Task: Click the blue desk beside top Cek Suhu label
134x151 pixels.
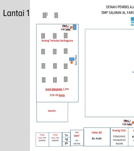Action: [75, 27]
